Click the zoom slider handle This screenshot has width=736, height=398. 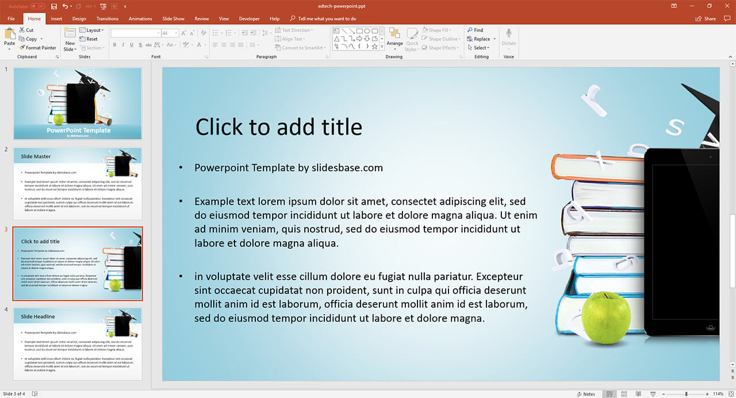click(x=688, y=394)
